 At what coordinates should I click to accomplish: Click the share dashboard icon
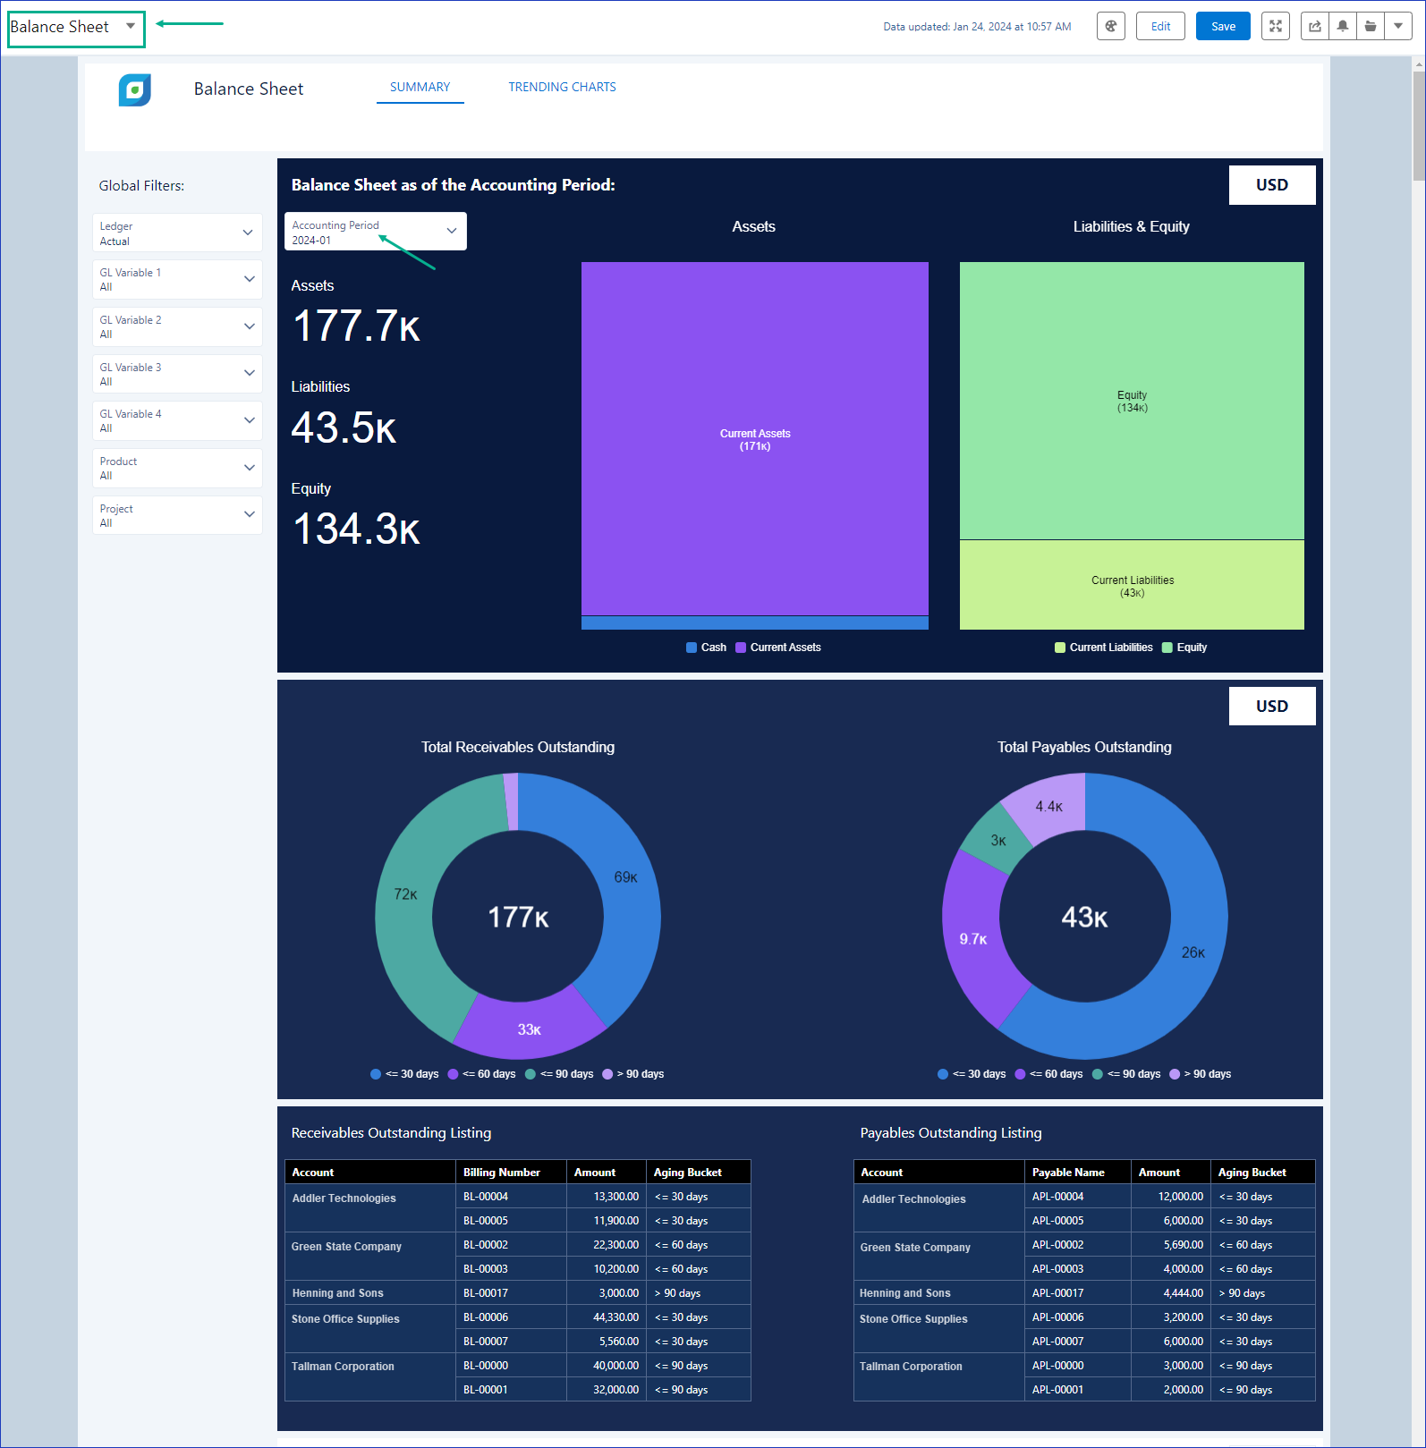[1315, 26]
